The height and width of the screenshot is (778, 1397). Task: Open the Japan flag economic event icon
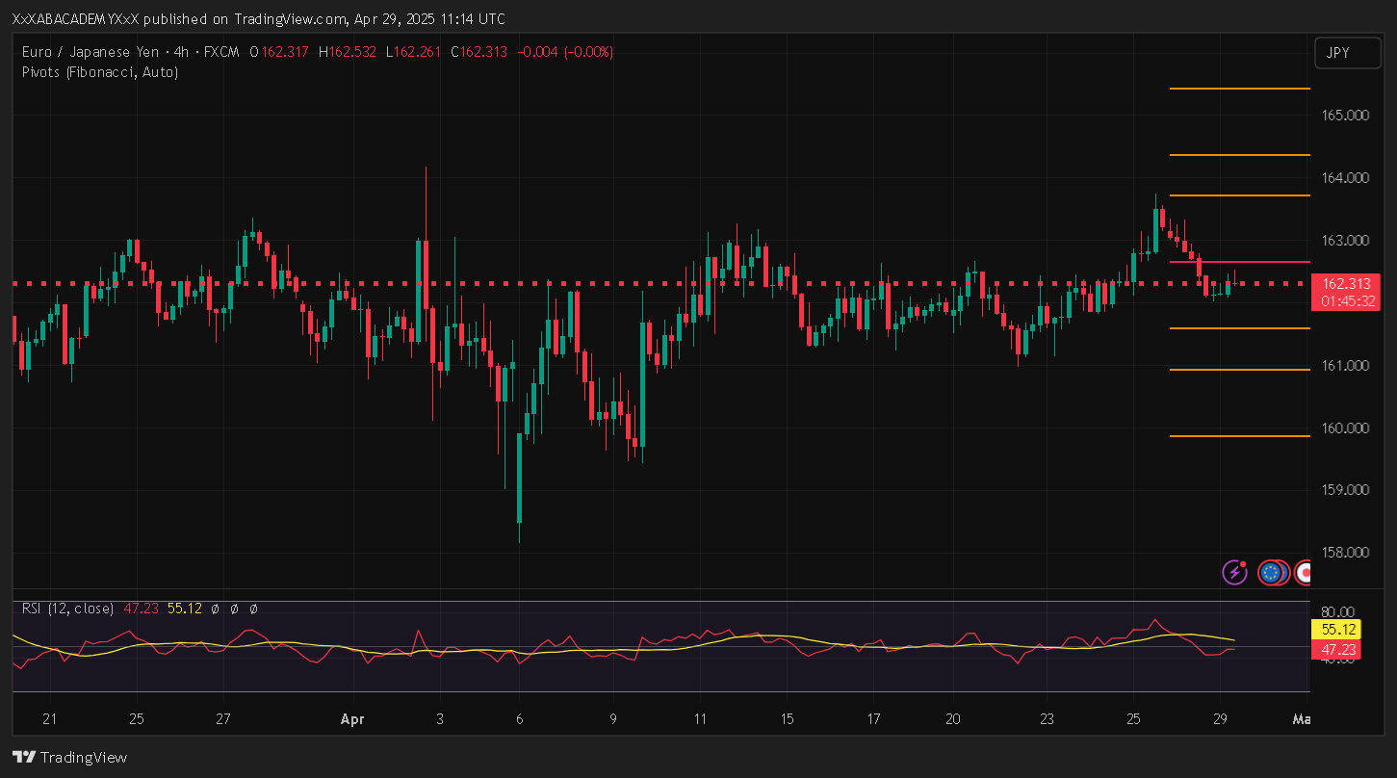(x=1304, y=573)
